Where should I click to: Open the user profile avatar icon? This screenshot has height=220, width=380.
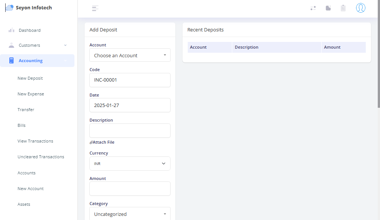361,8
